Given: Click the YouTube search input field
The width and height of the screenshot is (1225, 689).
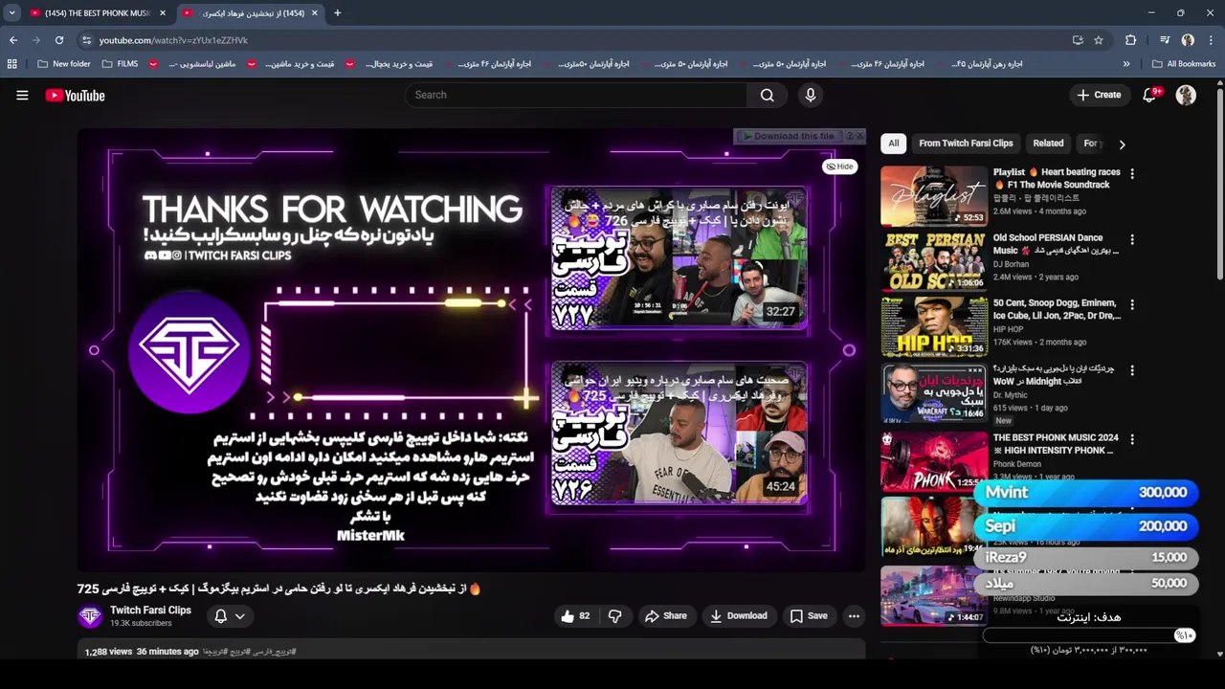Looking at the screenshot, I should [x=576, y=95].
